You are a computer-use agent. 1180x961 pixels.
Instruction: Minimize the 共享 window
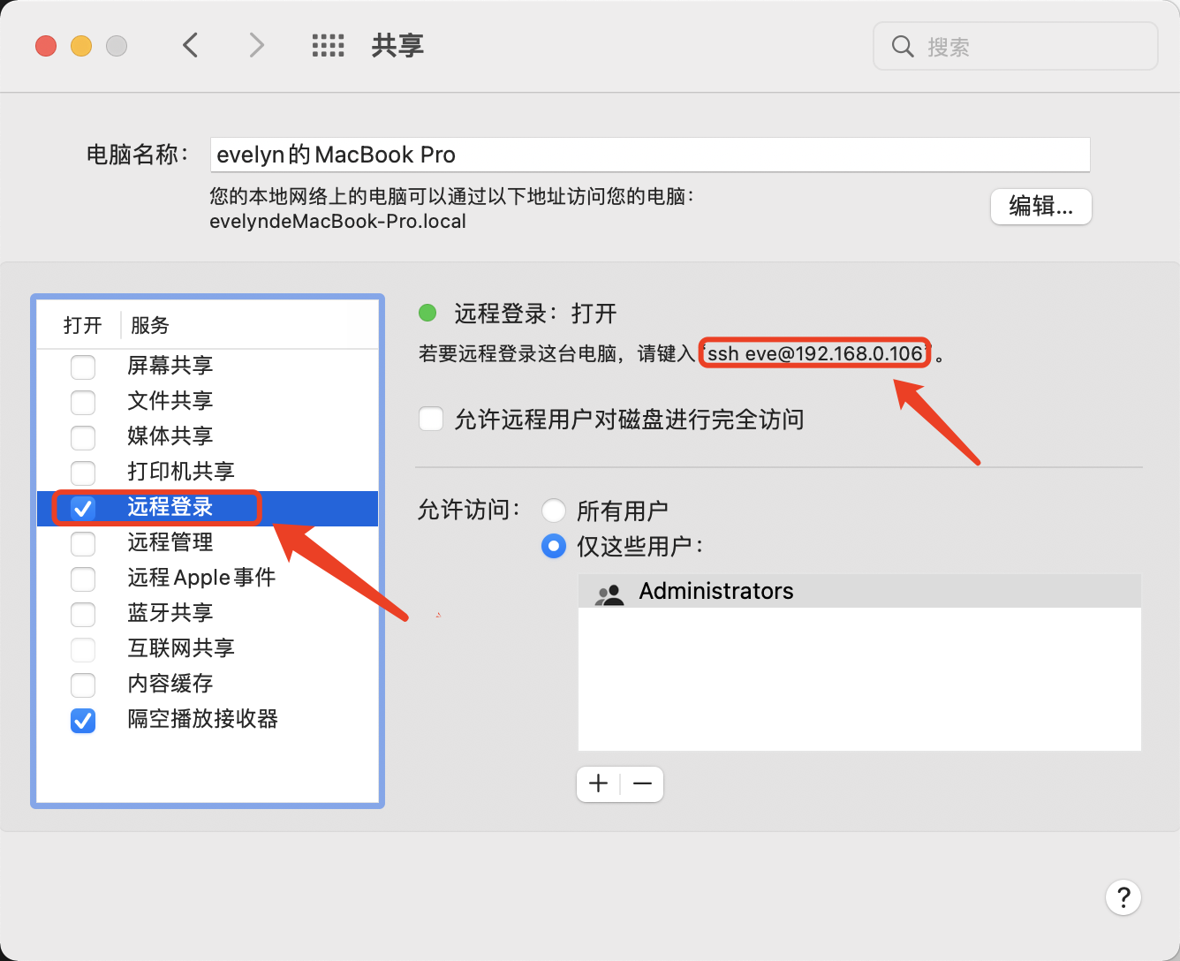click(x=81, y=46)
